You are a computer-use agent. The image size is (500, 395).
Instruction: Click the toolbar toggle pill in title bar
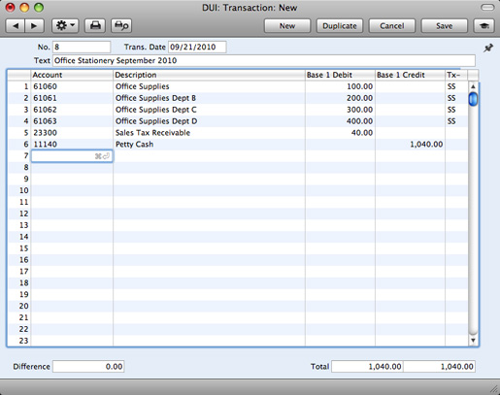point(487,7)
